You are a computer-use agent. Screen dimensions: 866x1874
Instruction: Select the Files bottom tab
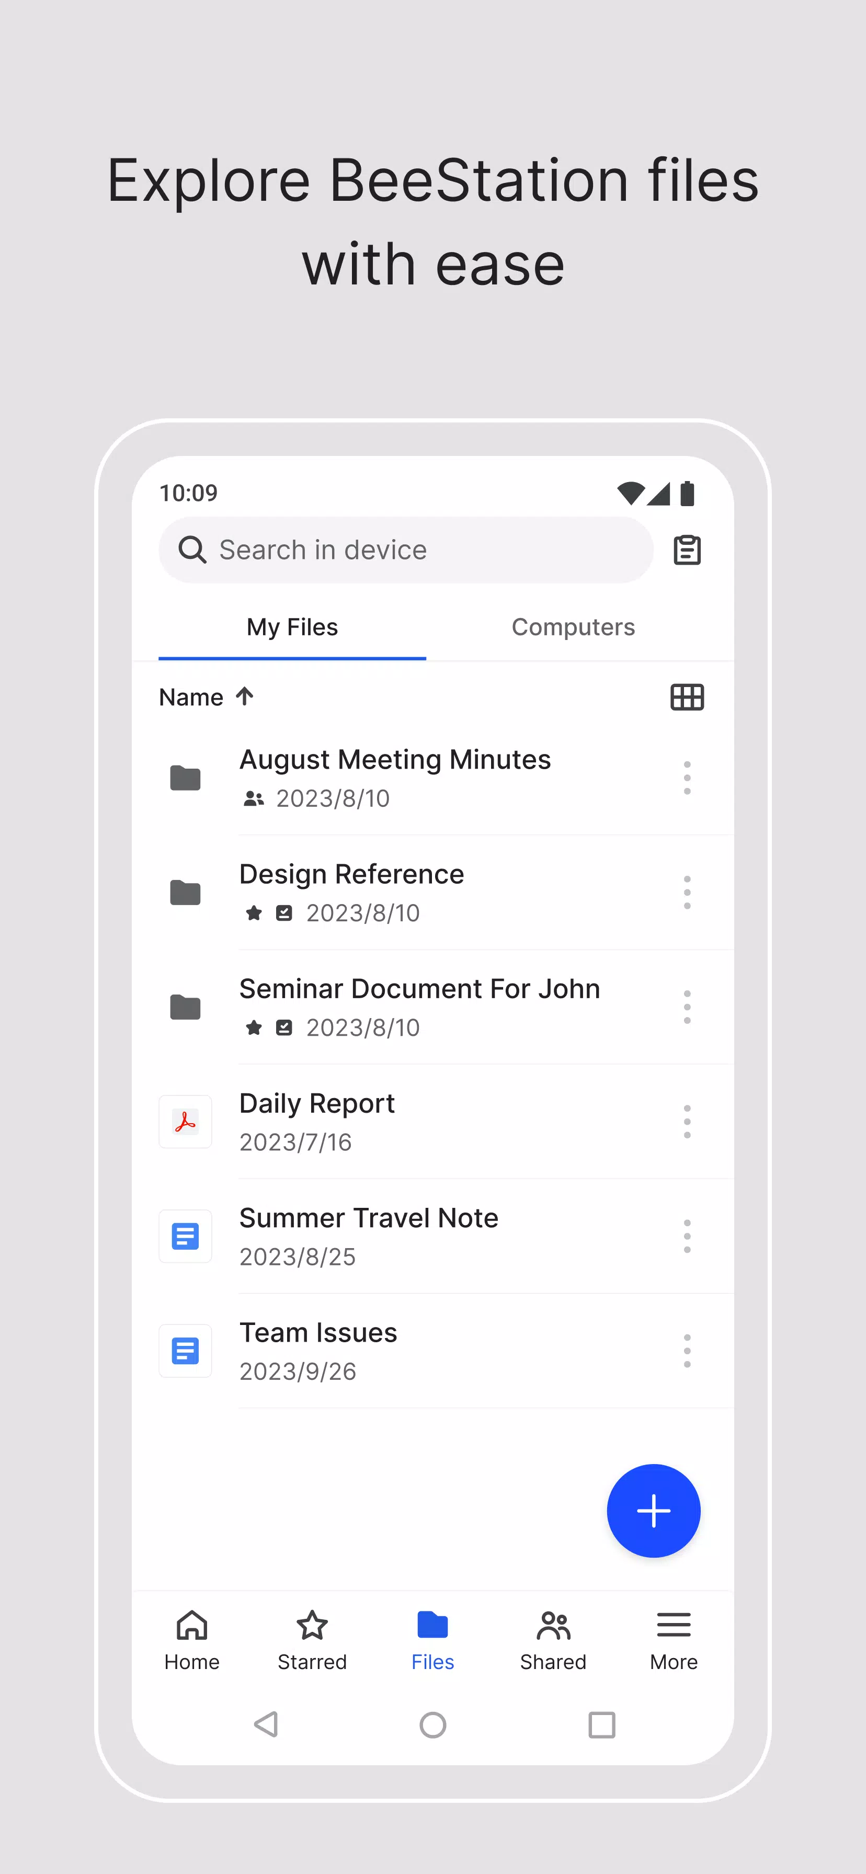[x=433, y=1641]
